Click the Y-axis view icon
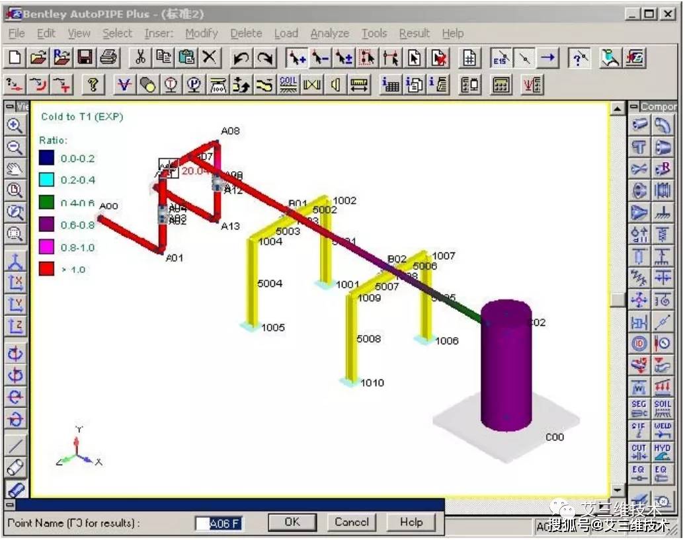The width and height of the screenshot is (685, 540). 15,305
